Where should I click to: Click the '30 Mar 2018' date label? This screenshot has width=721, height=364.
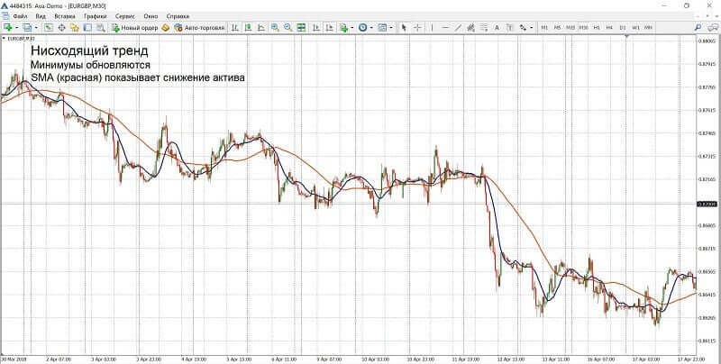click(13, 359)
